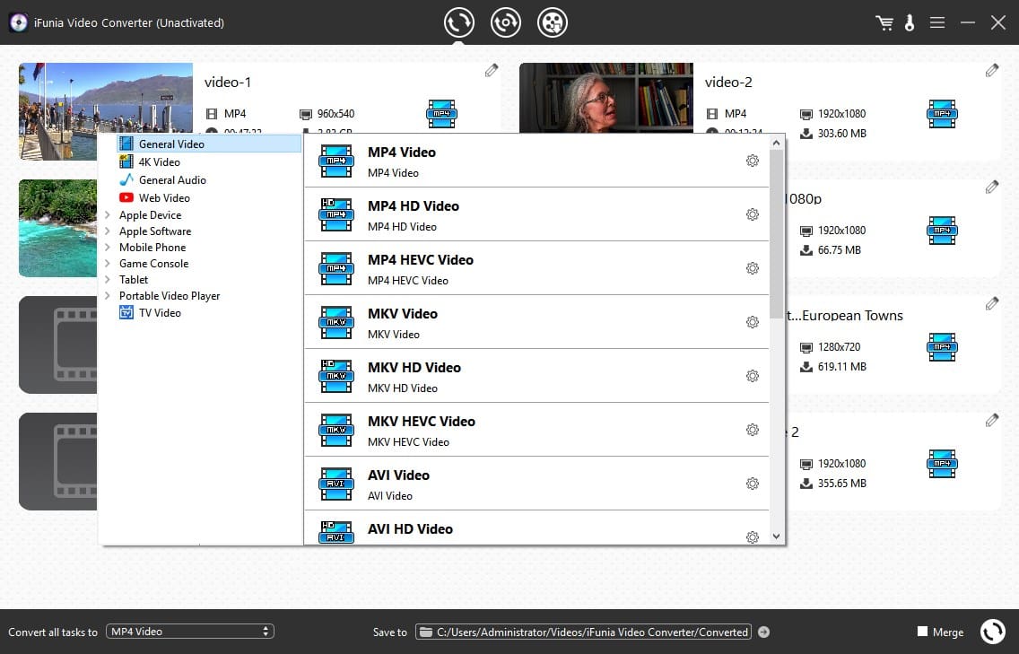Open the hamburger menu in the title bar
Viewport: 1019px width, 654px height.
(x=937, y=23)
